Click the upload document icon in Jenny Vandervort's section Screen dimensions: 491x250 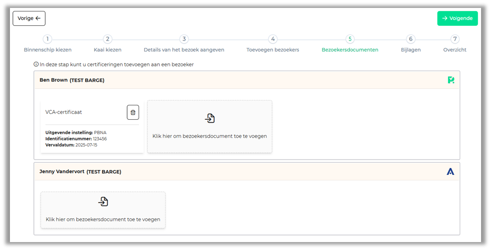(103, 201)
